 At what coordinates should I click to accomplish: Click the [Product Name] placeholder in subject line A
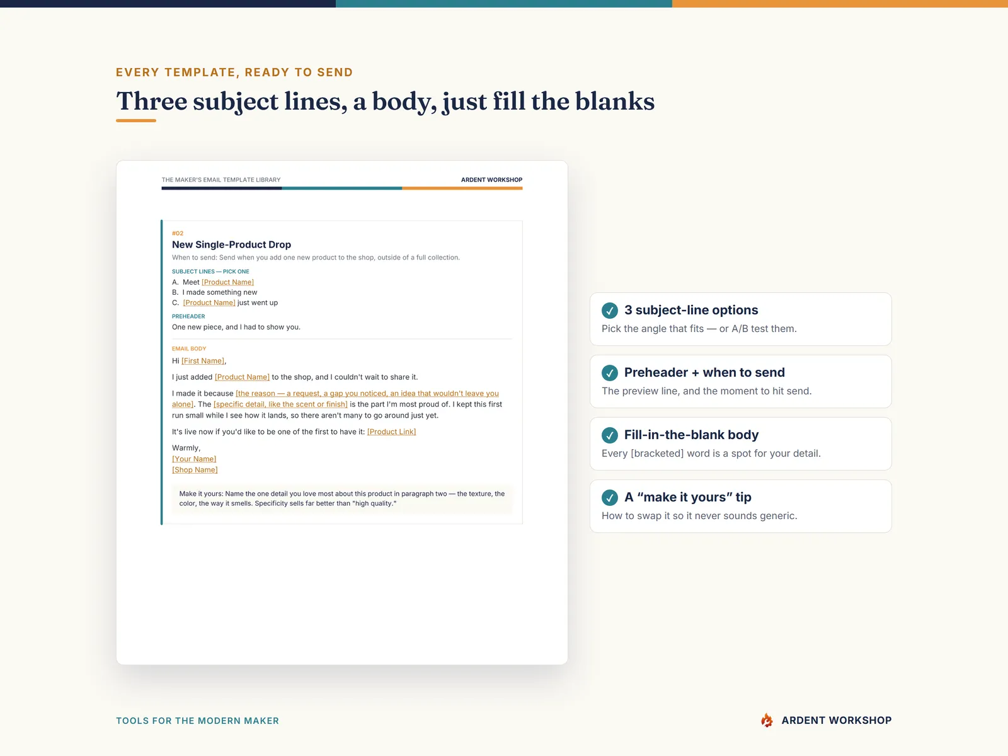227,282
